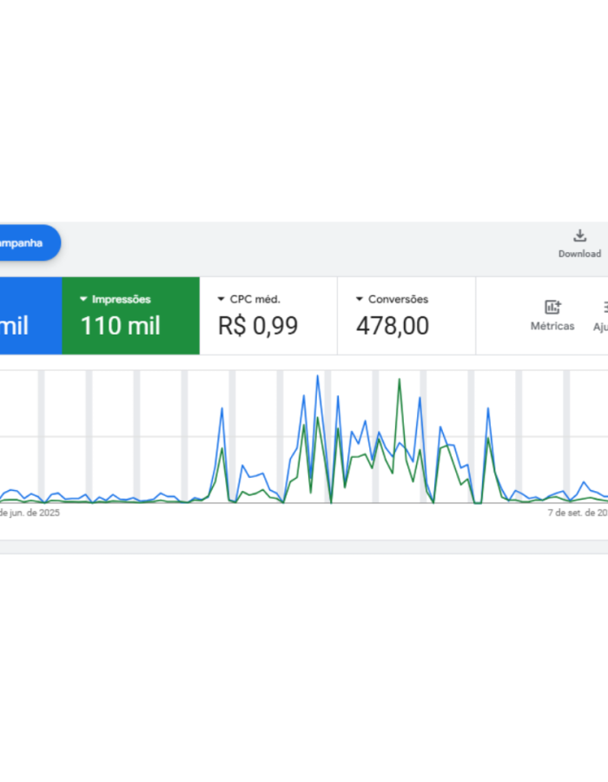Expand the Conversões dropdown arrow
608x782 pixels.
coord(360,299)
